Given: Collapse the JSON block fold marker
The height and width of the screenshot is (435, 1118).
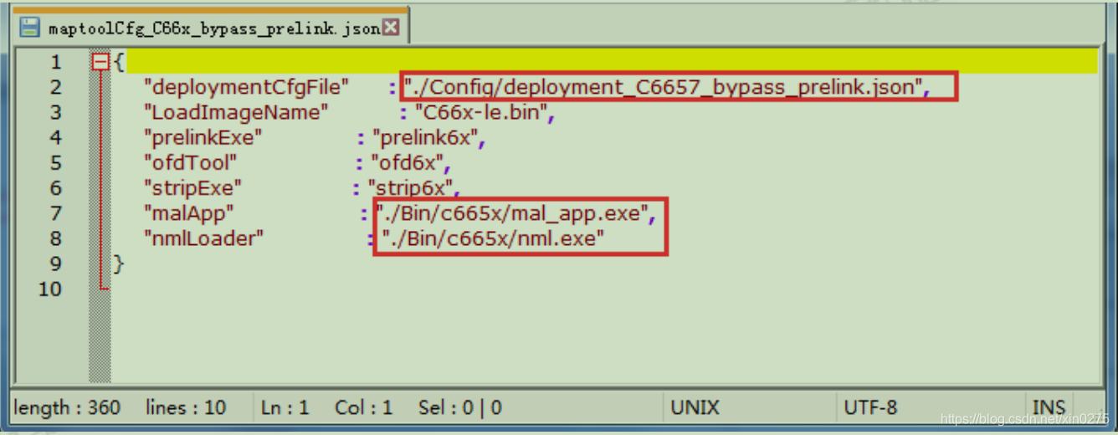Looking at the screenshot, I should coord(100,61).
